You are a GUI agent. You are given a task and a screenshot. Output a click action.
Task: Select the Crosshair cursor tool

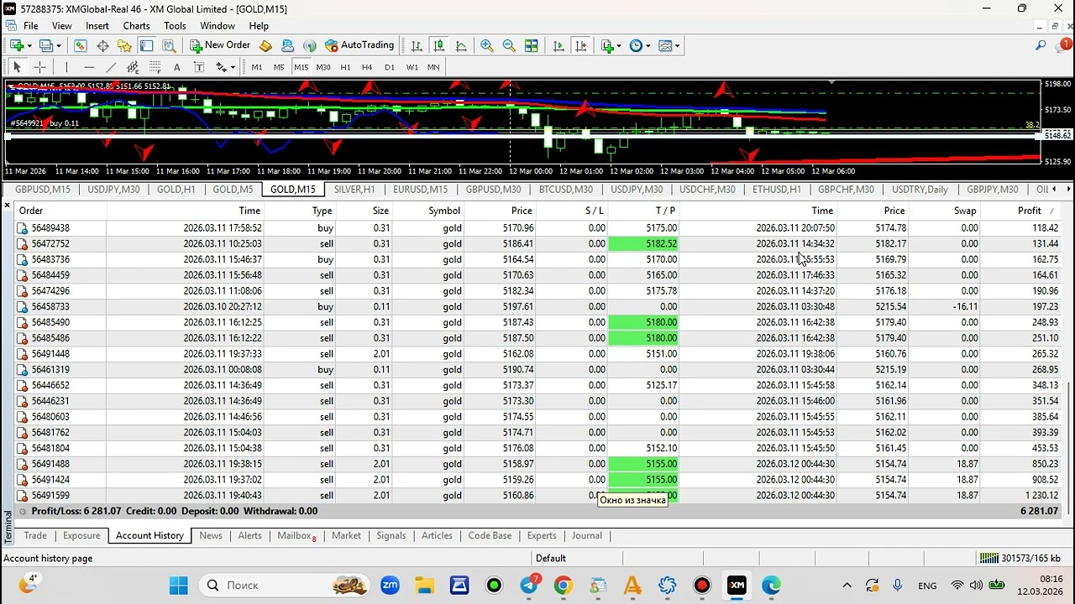39,67
